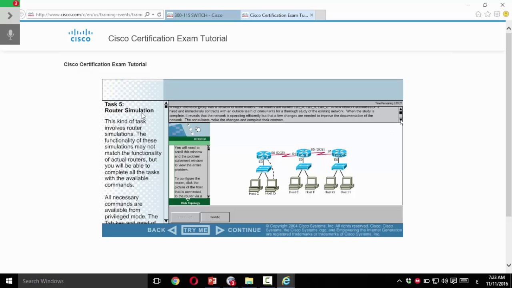Open Task View in taskbar
The height and width of the screenshot is (288, 512).
pyautogui.click(x=157, y=281)
